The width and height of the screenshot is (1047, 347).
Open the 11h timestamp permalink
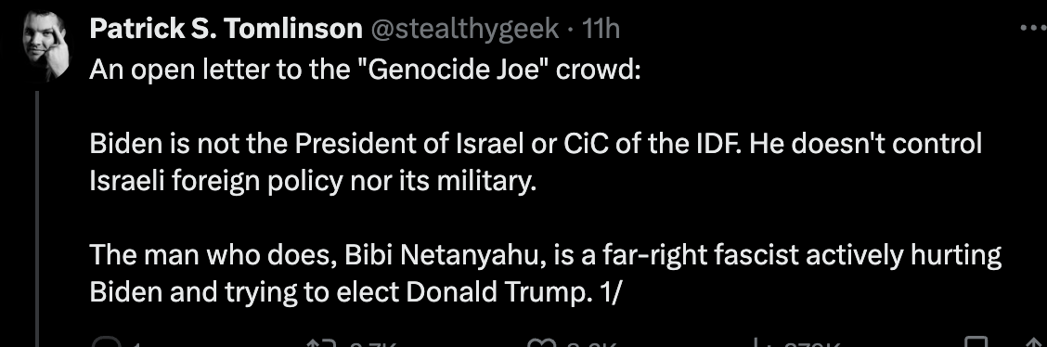pos(601,29)
